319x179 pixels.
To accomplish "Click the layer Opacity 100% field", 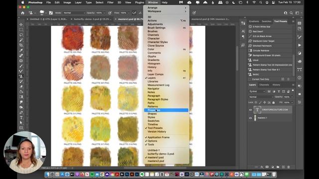I will [287, 97].
